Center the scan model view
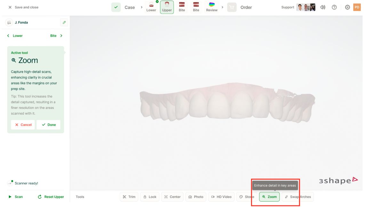 tap(172, 197)
